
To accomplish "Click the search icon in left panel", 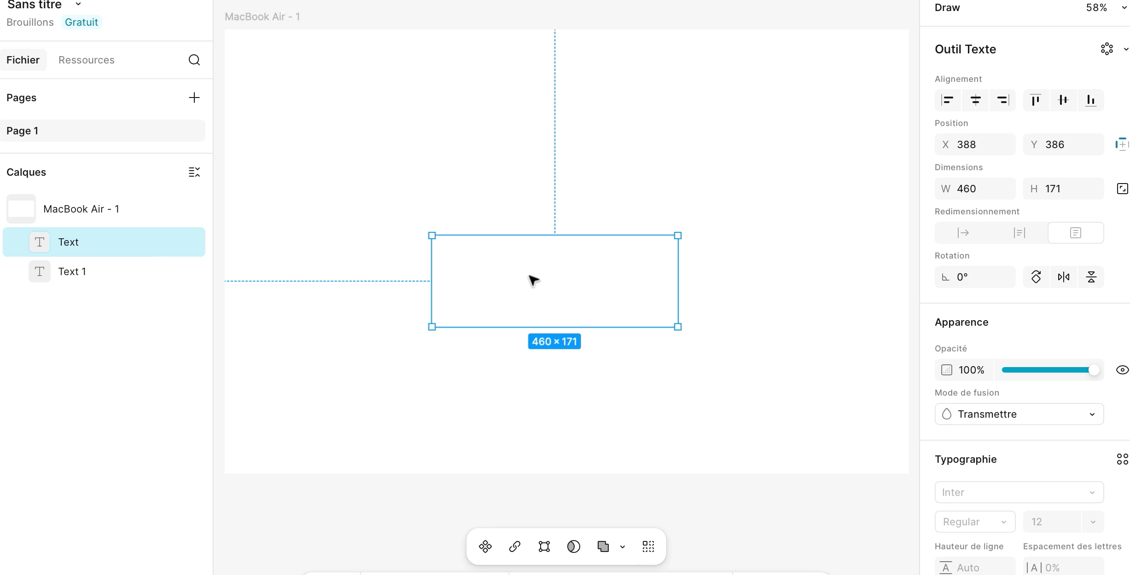I will click(x=194, y=60).
